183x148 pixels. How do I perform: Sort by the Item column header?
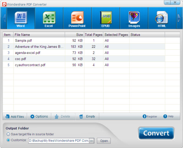coord(8,35)
